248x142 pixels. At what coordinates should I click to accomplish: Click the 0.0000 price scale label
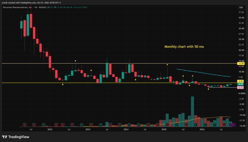(242, 93)
